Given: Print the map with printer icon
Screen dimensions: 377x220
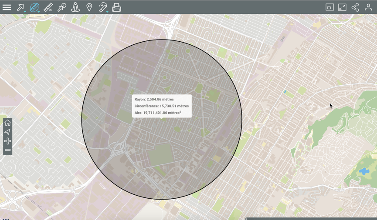Looking at the screenshot, I should point(116,7).
